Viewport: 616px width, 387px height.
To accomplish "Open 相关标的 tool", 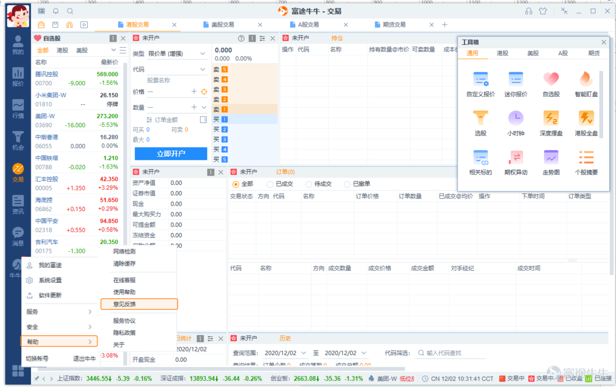I will (480, 163).
